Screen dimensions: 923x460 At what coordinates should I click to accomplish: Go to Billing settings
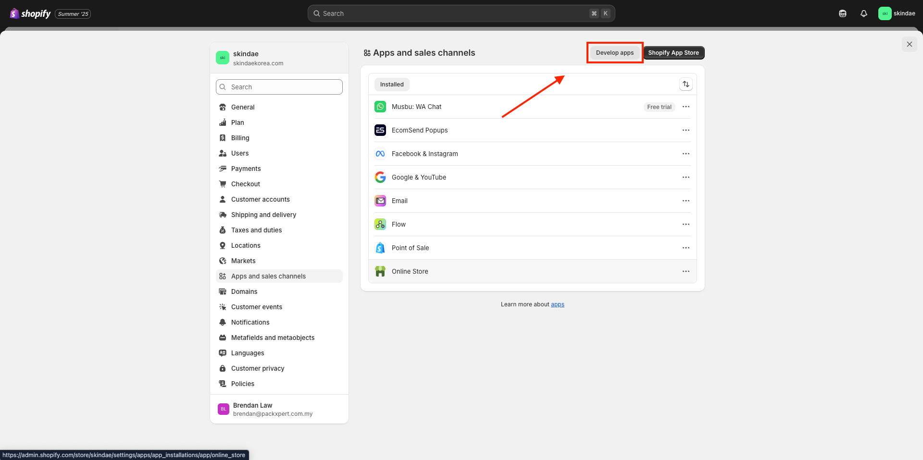coord(279,138)
